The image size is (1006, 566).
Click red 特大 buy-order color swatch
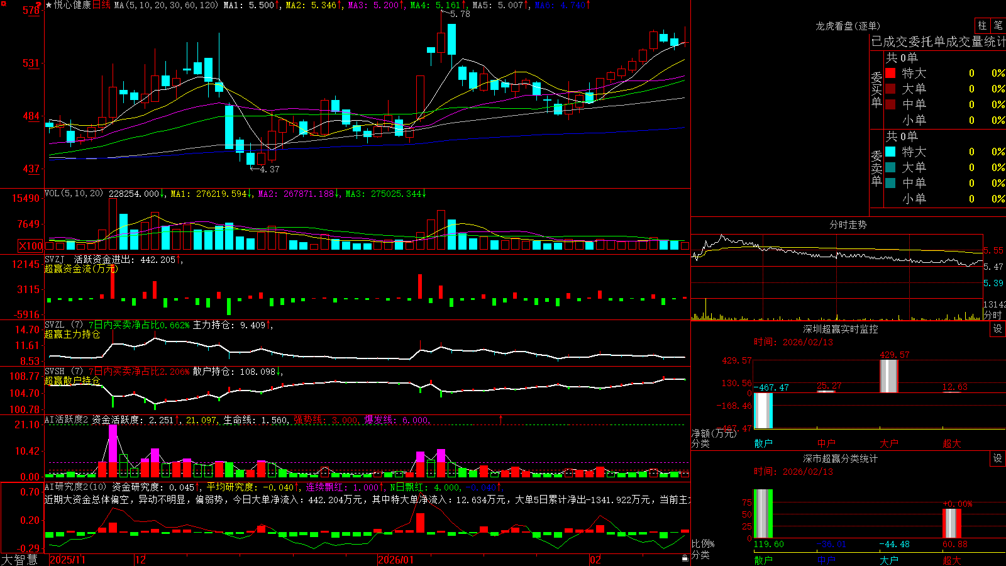point(890,73)
